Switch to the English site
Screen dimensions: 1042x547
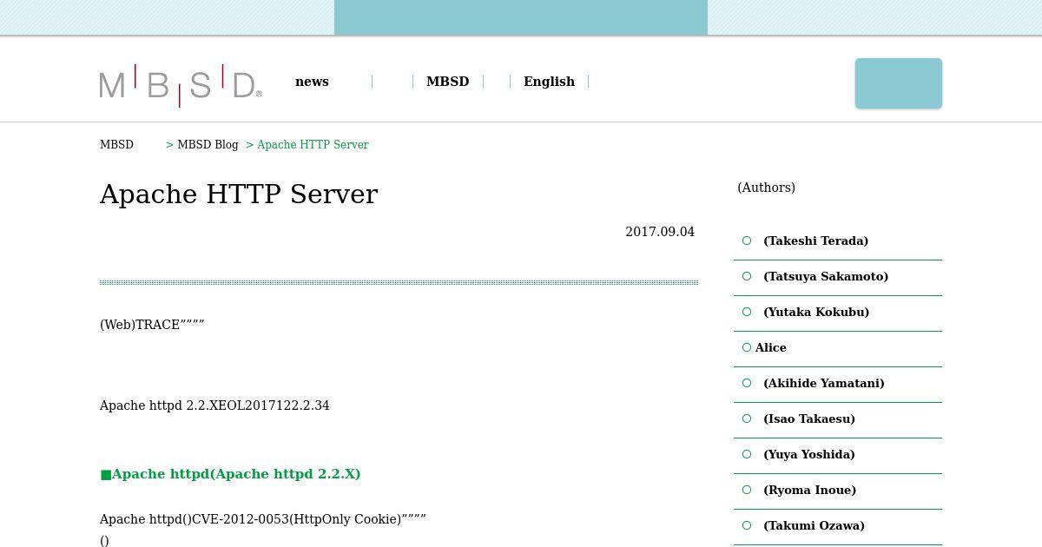tap(549, 82)
